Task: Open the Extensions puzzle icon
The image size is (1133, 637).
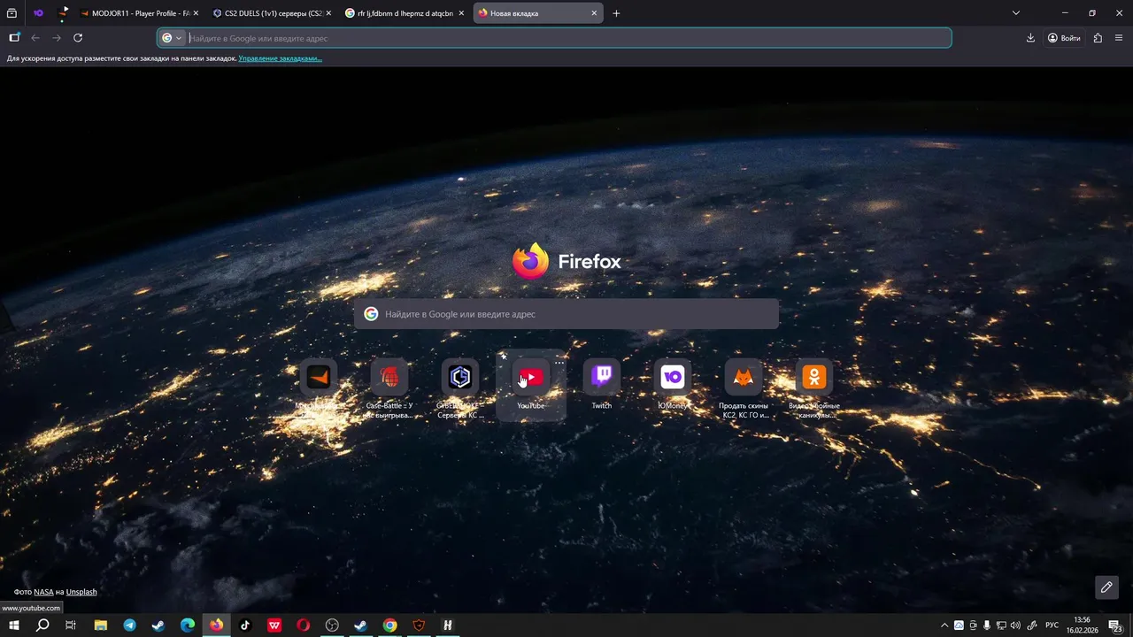Action: point(1098,38)
